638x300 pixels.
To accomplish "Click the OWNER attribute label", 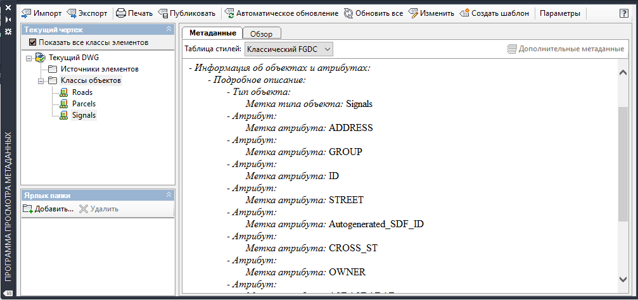I will pos(347,272).
